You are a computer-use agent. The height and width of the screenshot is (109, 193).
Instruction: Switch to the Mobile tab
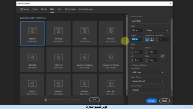[44, 9]
